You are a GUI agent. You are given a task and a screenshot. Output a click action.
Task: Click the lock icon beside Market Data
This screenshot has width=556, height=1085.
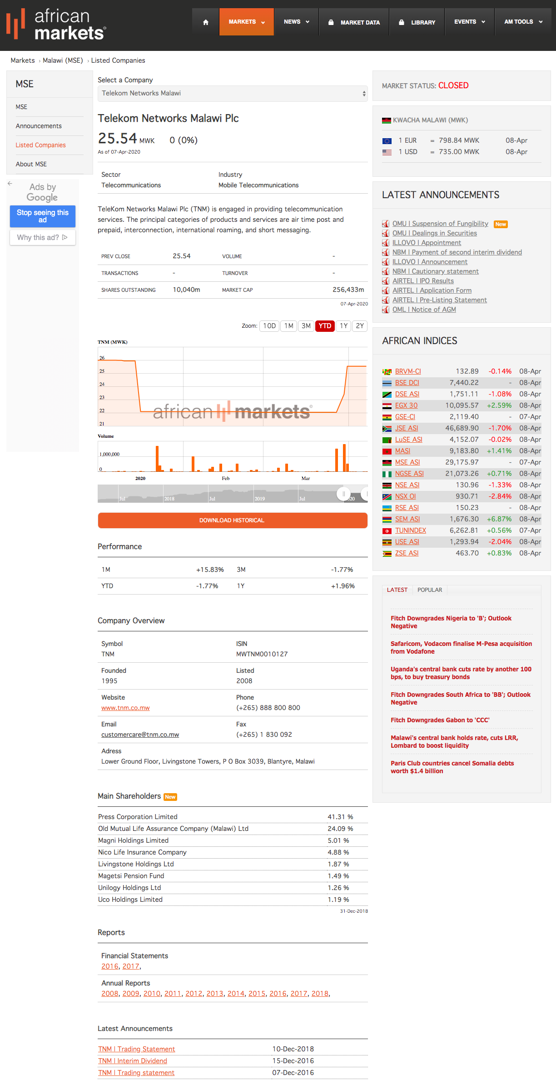point(331,22)
